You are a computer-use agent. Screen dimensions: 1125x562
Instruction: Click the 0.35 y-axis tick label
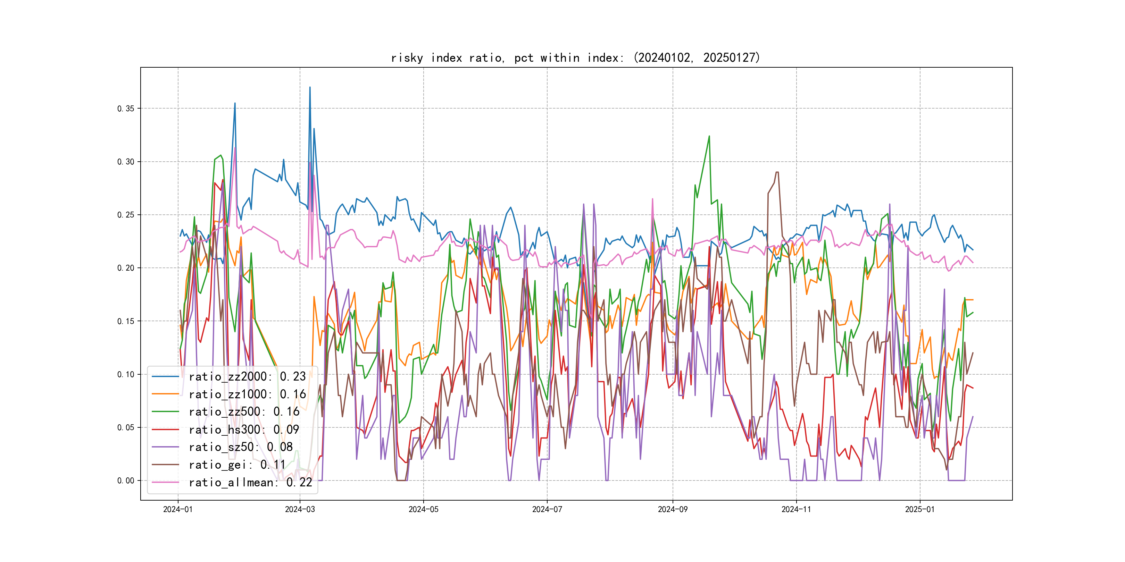tap(126, 109)
